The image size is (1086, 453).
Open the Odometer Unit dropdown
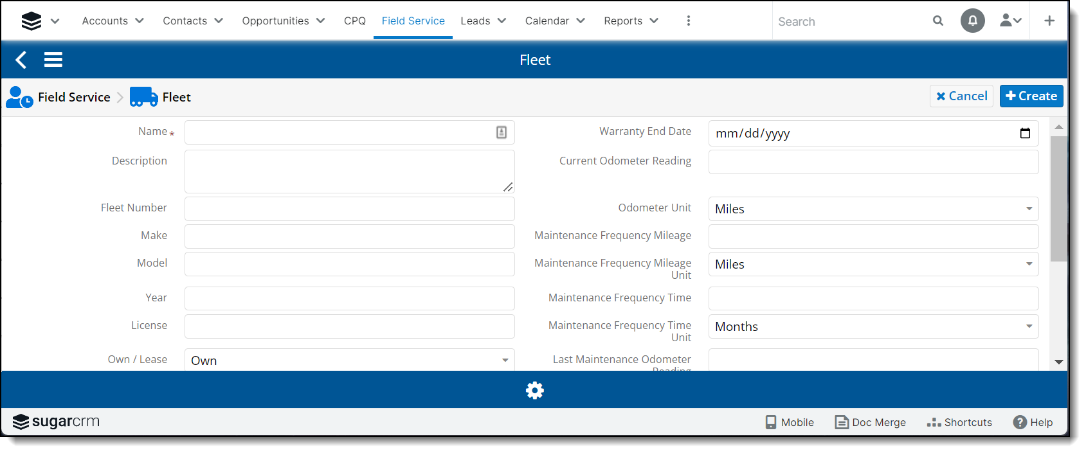point(874,209)
